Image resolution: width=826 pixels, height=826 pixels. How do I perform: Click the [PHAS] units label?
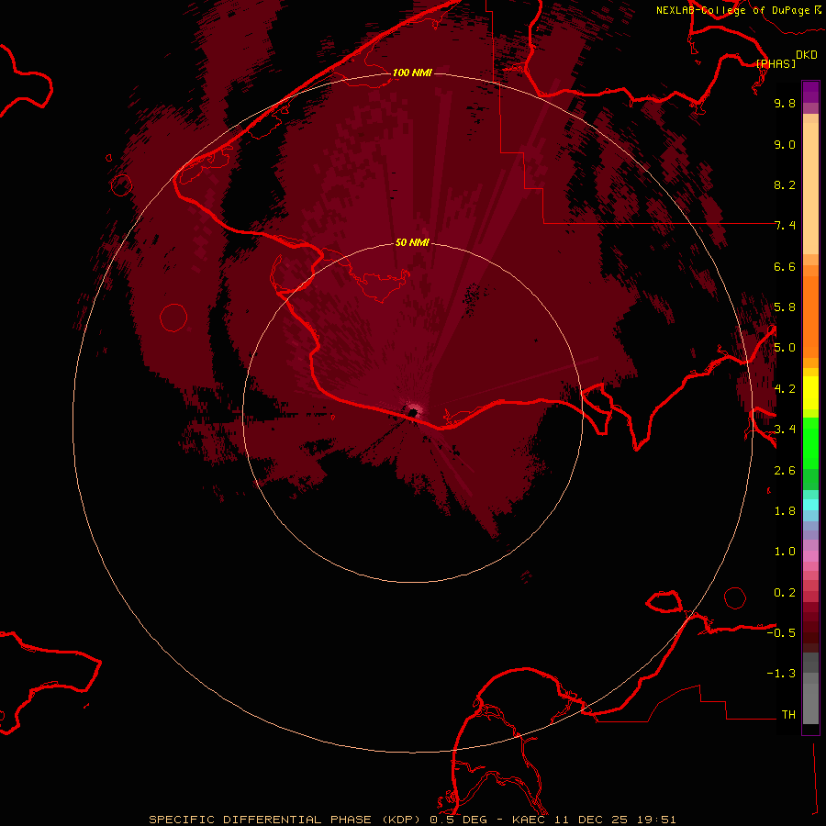[x=776, y=63]
